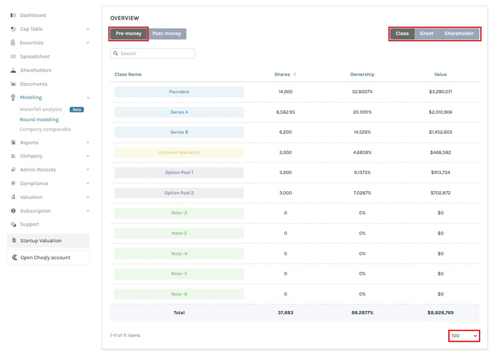Image resolution: width=490 pixels, height=351 pixels.
Task: Expand the Reports menu chevron
Action: pyautogui.click(x=88, y=143)
